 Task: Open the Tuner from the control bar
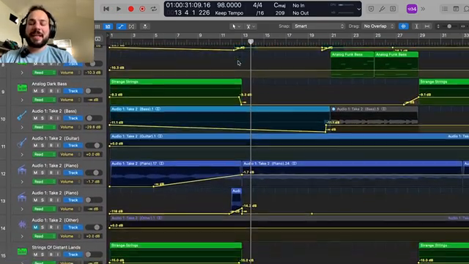pyautogui.click(x=382, y=9)
